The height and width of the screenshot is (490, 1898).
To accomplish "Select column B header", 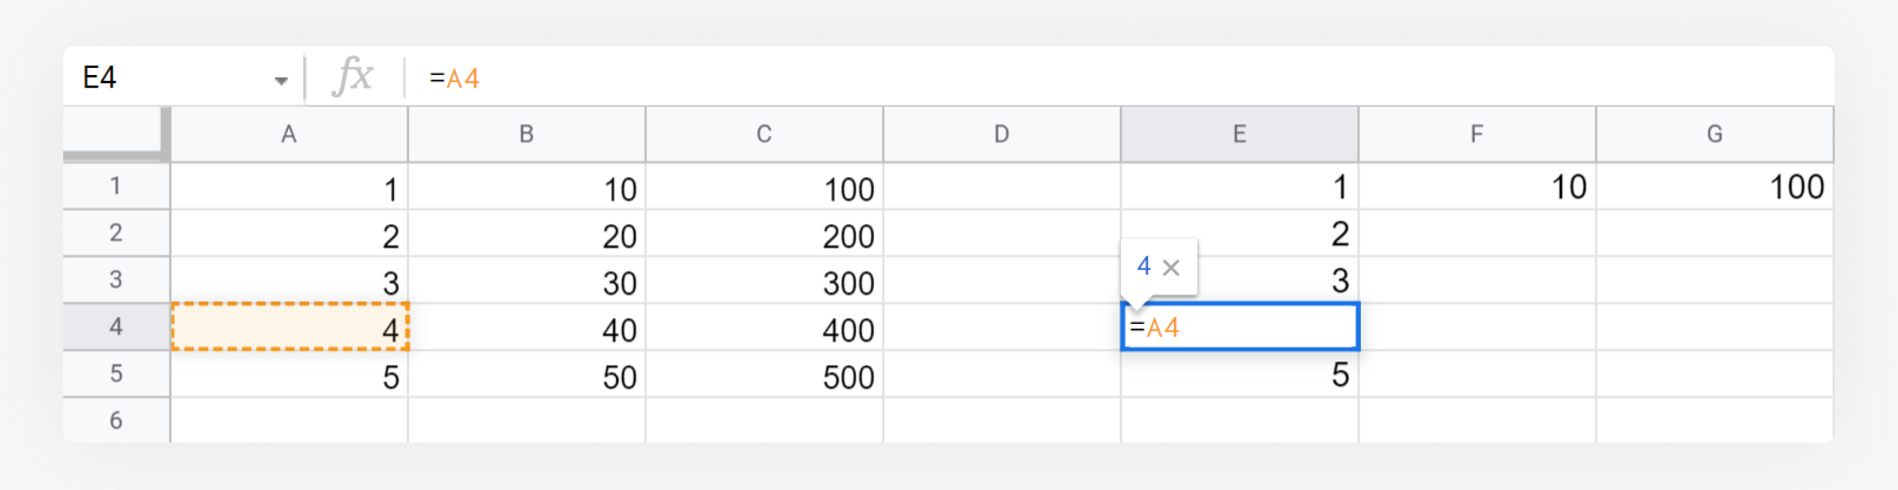I will pyautogui.click(x=526, y=134).
